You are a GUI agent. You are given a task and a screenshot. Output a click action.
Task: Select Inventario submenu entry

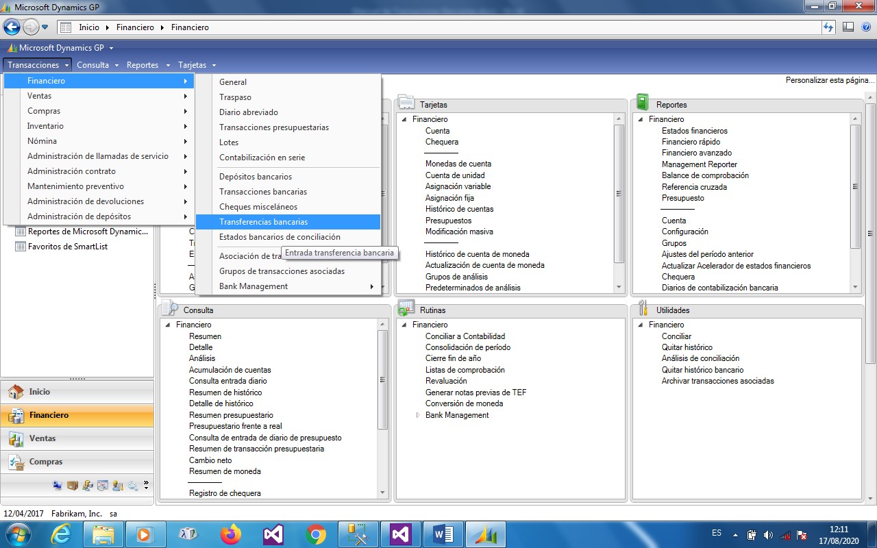[x=99, y=126]
